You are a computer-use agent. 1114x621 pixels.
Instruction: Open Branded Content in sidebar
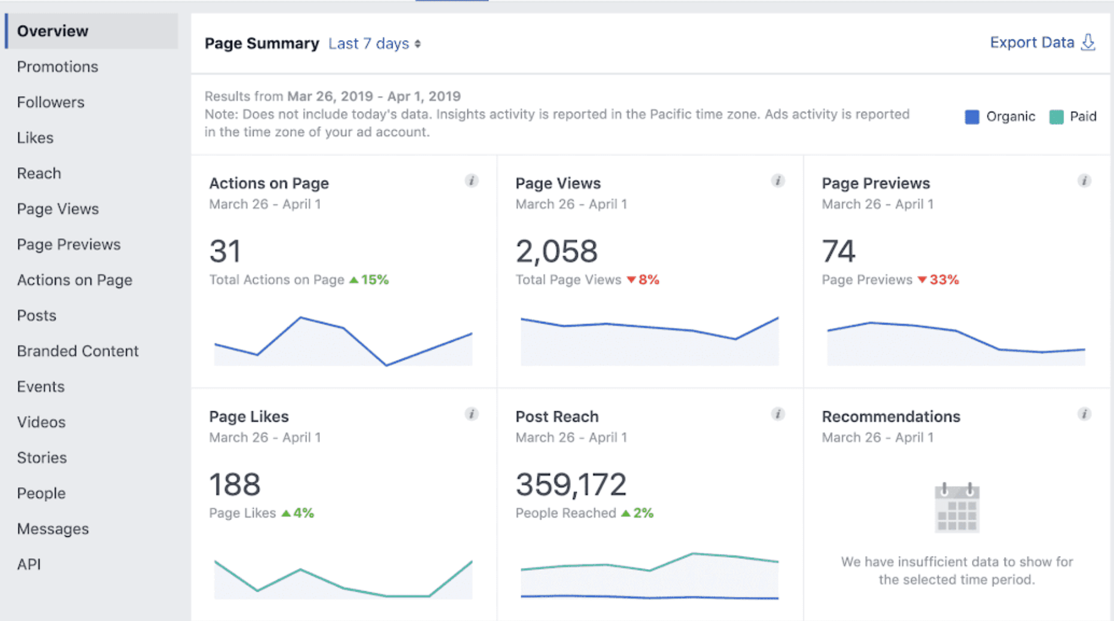[x=78, y=351]
